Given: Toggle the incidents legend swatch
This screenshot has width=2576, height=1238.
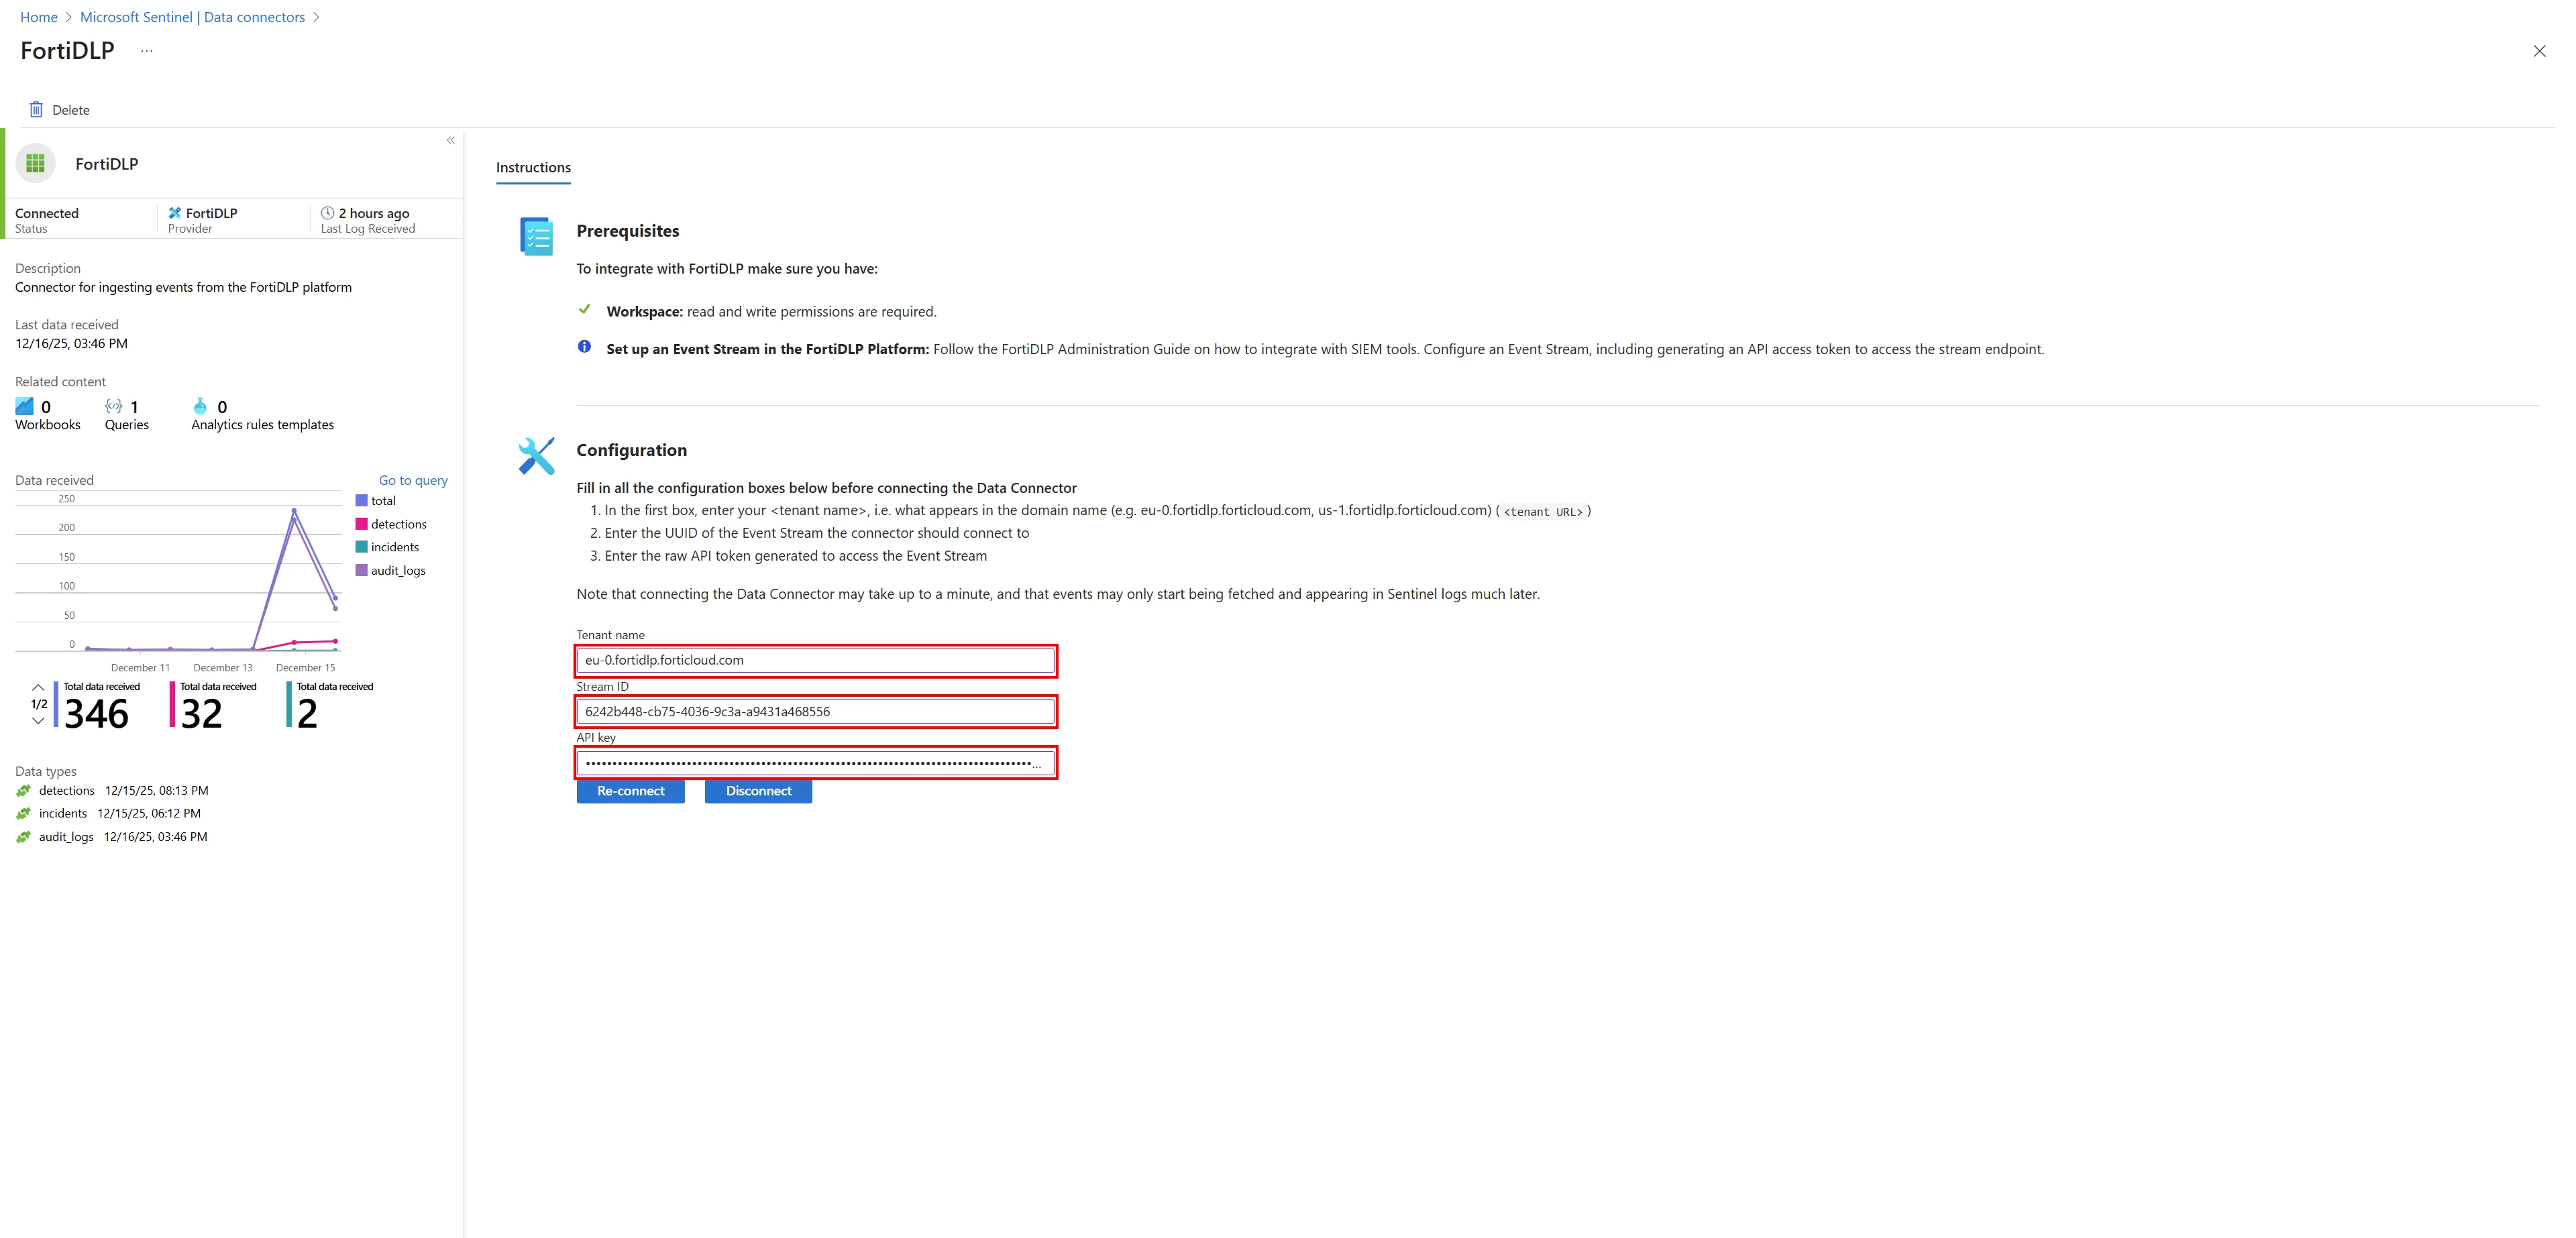Looking at the screenshot, I should tap(362, 547).
